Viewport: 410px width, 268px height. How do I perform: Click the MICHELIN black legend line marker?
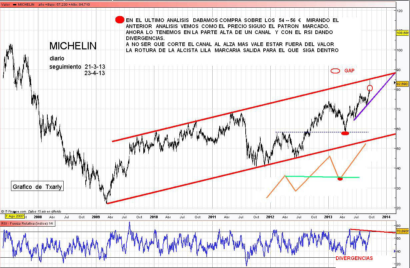click(x=14, y=5)
